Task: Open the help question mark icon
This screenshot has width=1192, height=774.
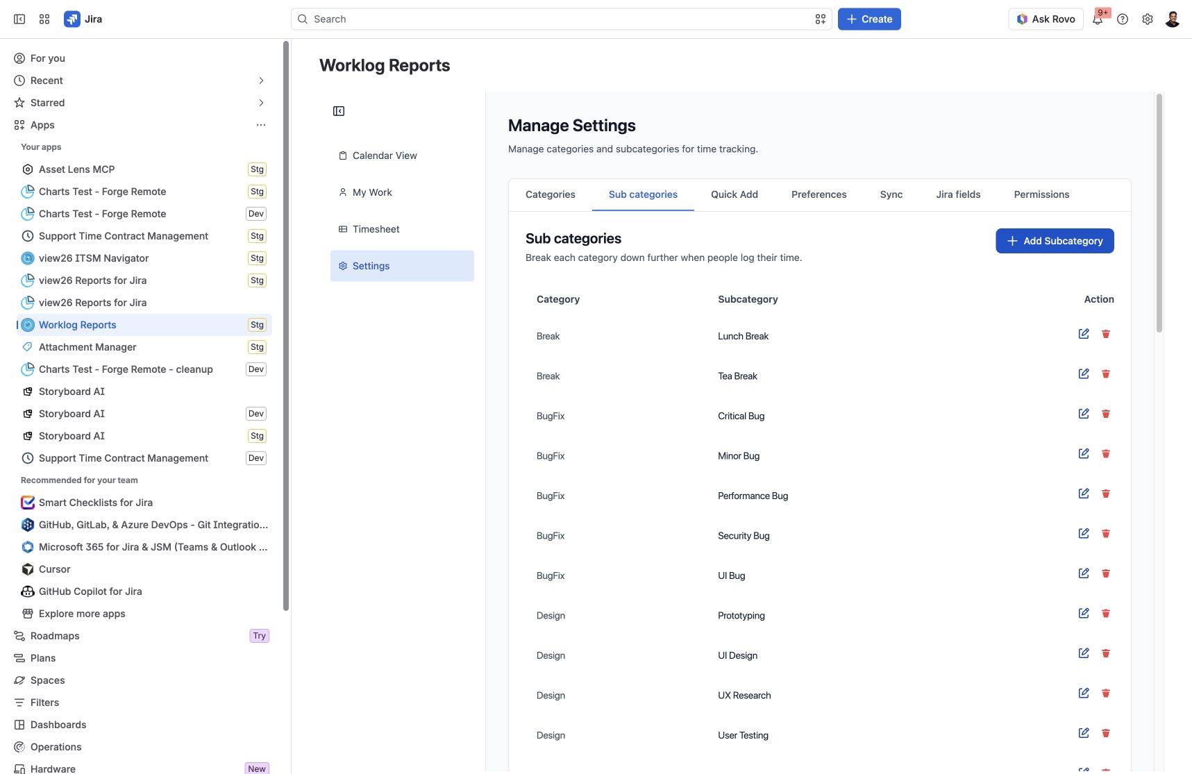Action: pos(1123,19)
